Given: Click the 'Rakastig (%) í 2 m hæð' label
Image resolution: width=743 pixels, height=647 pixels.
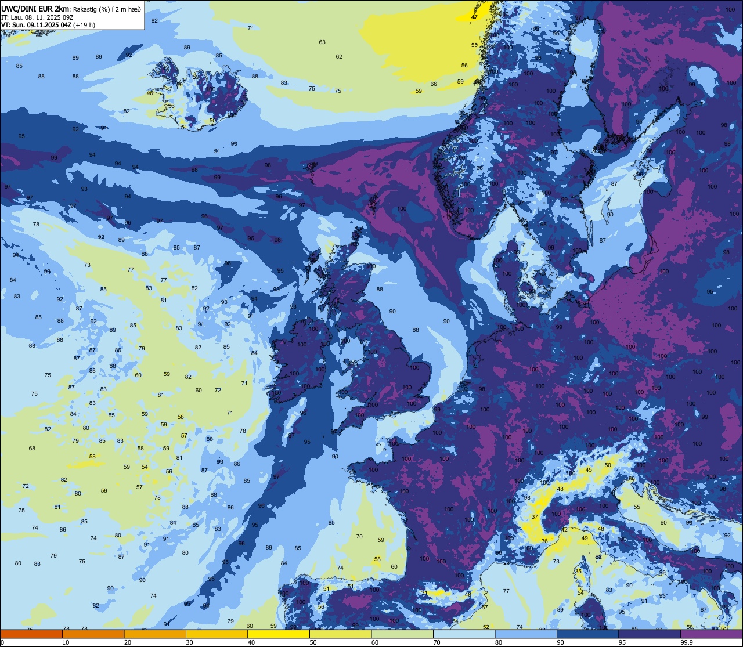Looking at the screenshot, I should pyautogui.click(x=107, y=9).
